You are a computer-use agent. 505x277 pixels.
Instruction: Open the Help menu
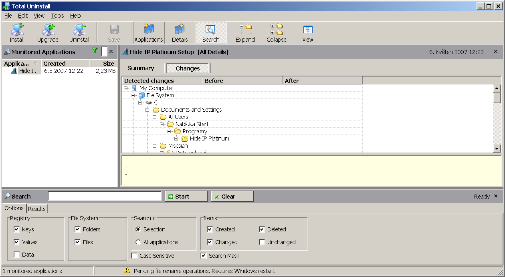click(75, 16)
